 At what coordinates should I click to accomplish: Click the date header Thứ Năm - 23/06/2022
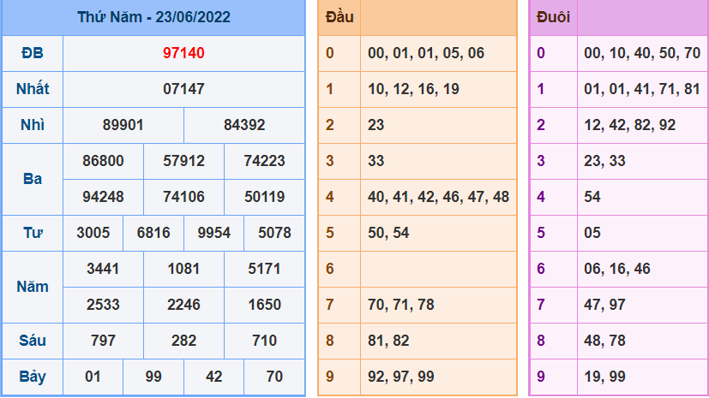point(153,17)
